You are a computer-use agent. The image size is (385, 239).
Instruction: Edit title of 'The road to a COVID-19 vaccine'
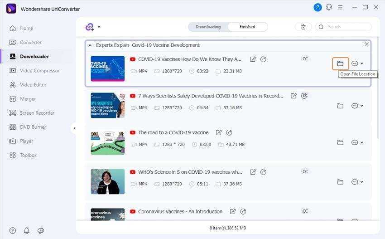pyautogui.click(x=219, y=133)
